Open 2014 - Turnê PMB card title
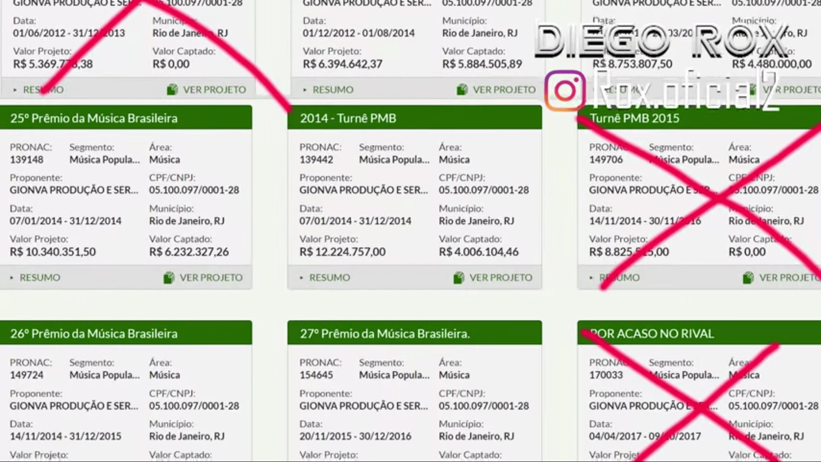Image resolution: width=821 pixels, height=462 pixels. tap(348, 118)
